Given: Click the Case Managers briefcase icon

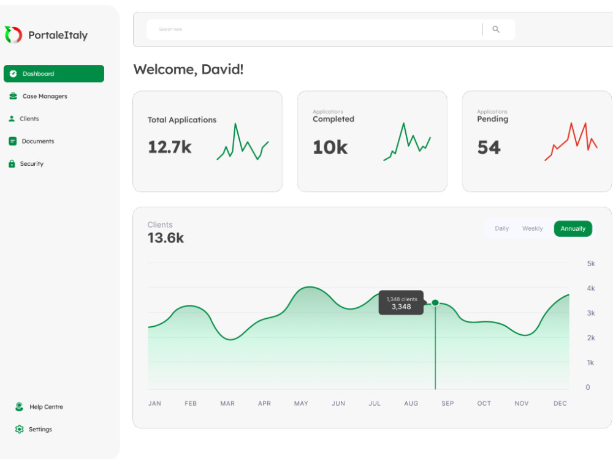Looking at the screenshot, I should click(13, 96).
